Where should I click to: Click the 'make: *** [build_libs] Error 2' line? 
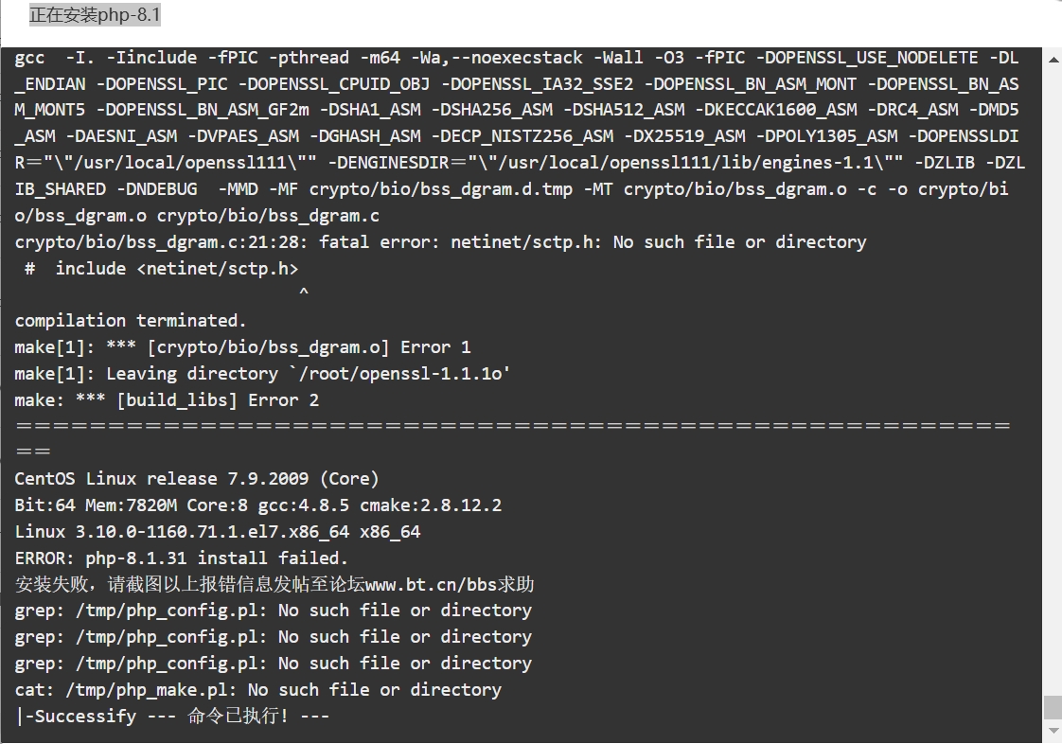(167, 399)
